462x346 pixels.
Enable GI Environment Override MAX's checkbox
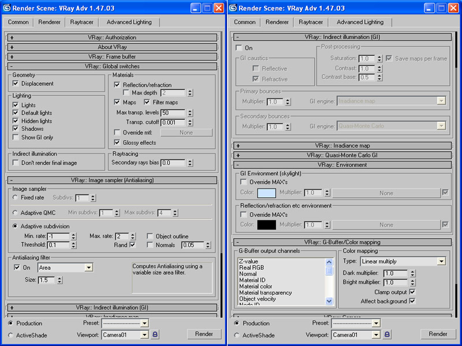[244, 182]
